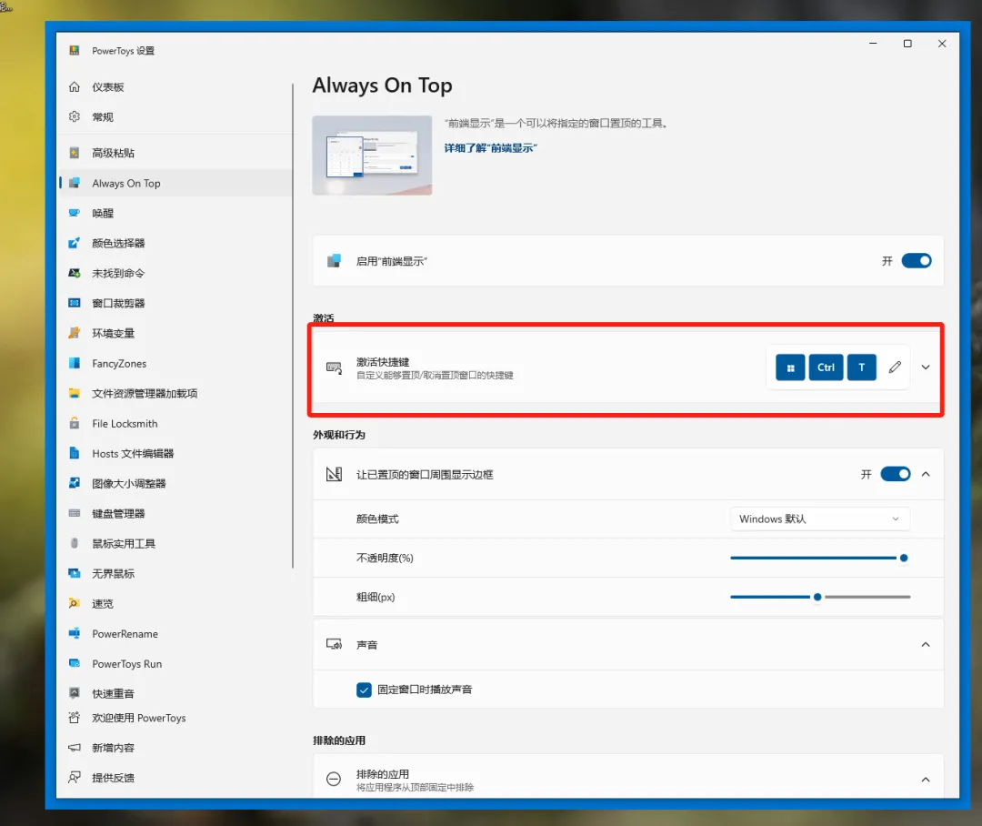Click the home icon beside 仪表板
Image resolution: width=982 pixels, height=826 pixels.
[74, 86]
